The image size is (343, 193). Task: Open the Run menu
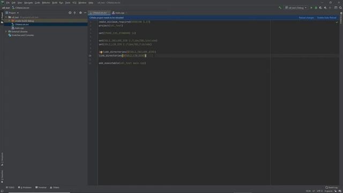(x=61, y=3)
